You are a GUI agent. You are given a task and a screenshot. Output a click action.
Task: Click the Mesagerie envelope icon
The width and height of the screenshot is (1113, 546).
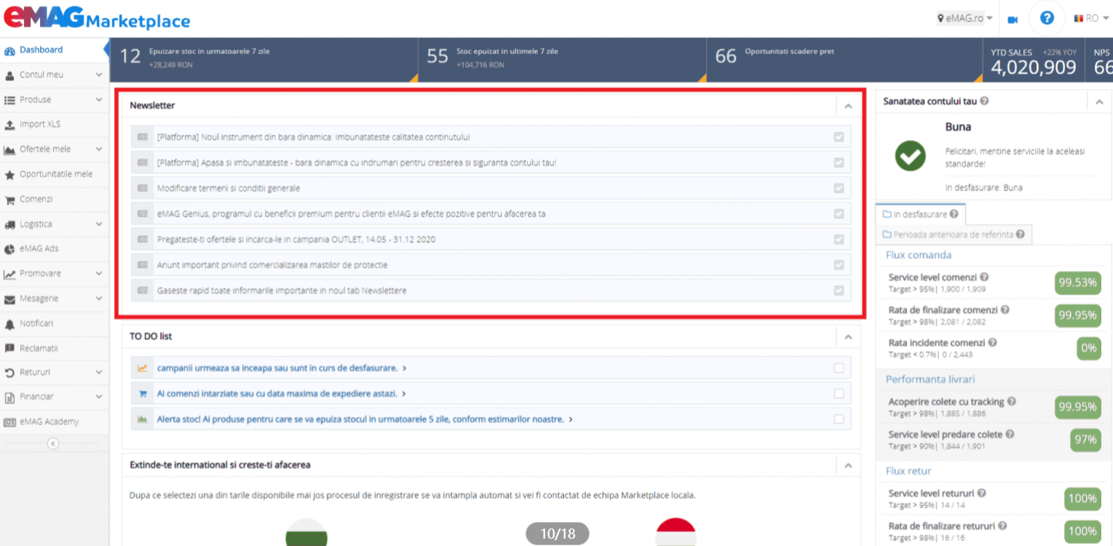pyautogui.click(x=9, y=299)
